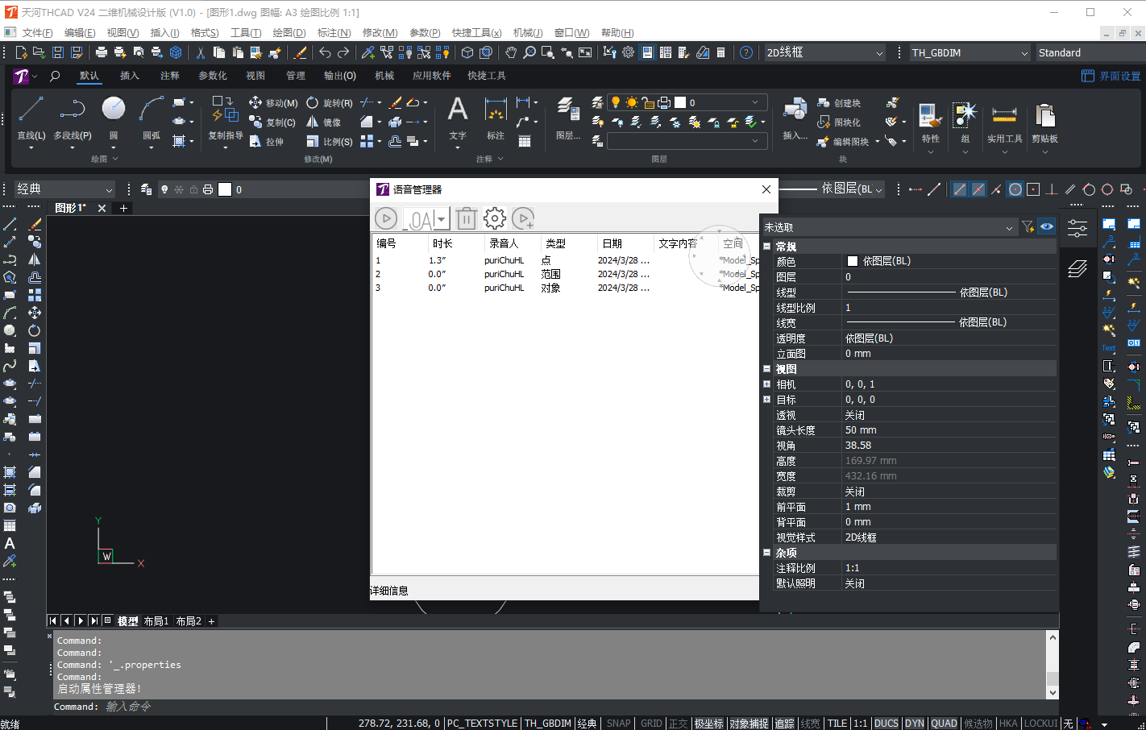
Task: Switch to the 插入 ribbon tab
Action: 130,76
